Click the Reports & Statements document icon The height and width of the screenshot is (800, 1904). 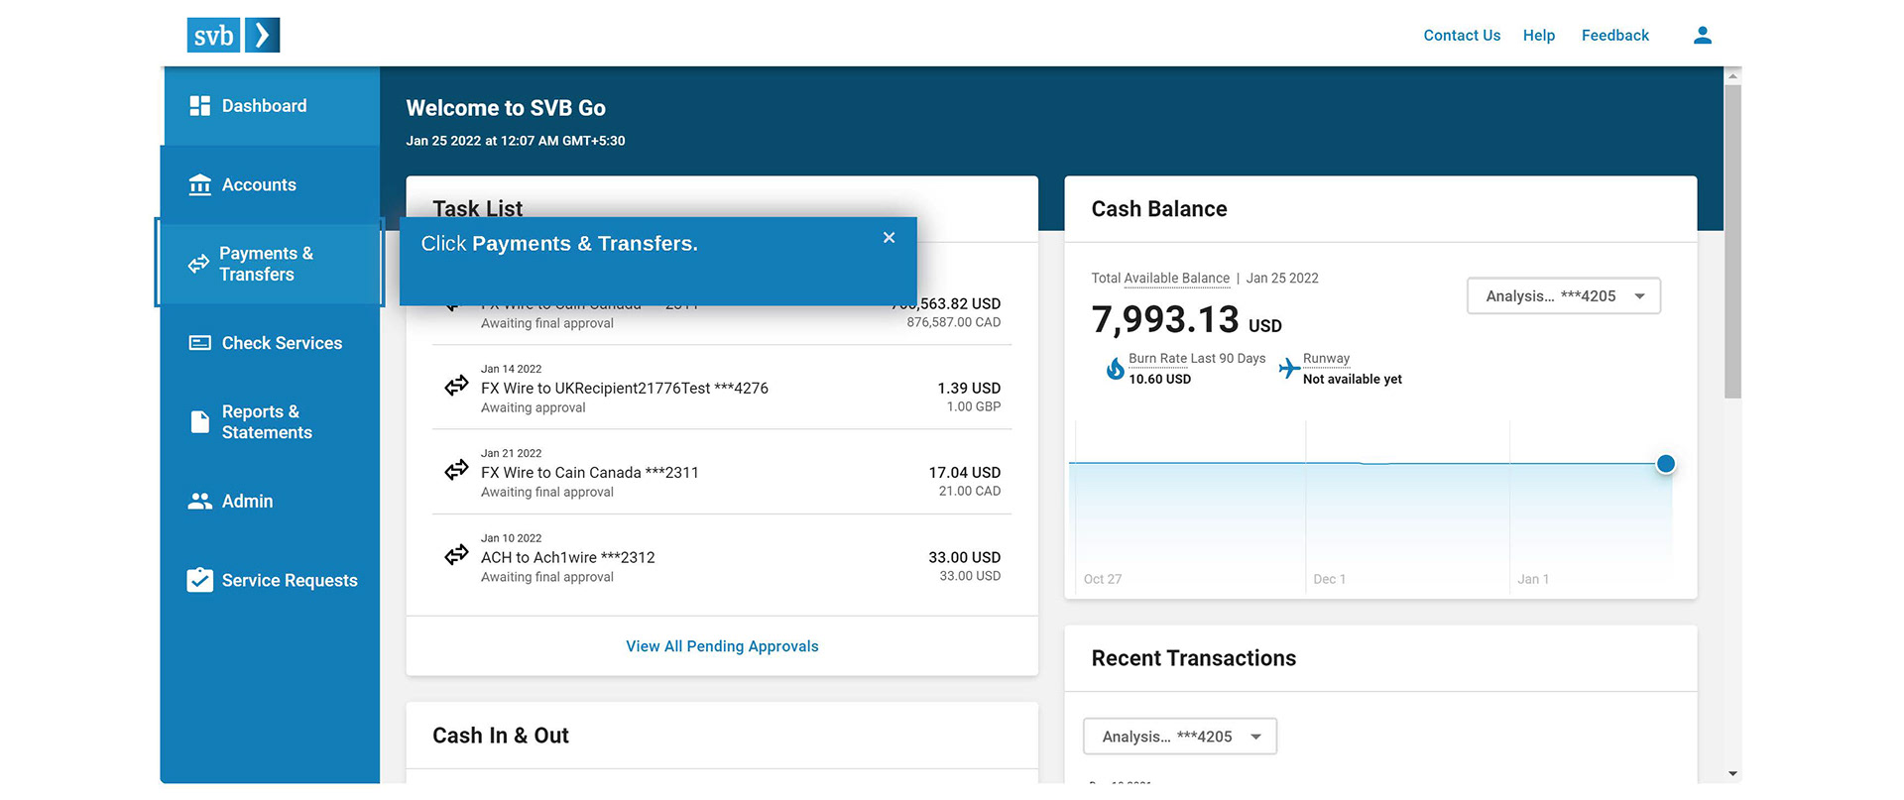tap(199, 422)
